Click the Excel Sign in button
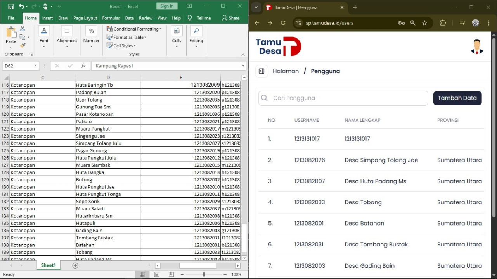 click(167, 6)
